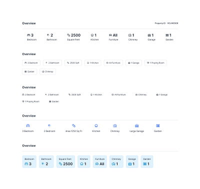Click the blue ruler icon above 'Area 1250 Sq Ft'
Image resolution: width=200 pixels, height=189 pixels.
[x=73, y=125]
